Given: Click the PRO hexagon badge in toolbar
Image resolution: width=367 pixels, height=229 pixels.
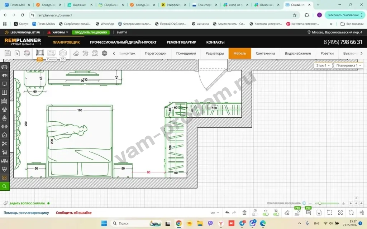Looking at the screenshot, I should click(x=104, y=53).
